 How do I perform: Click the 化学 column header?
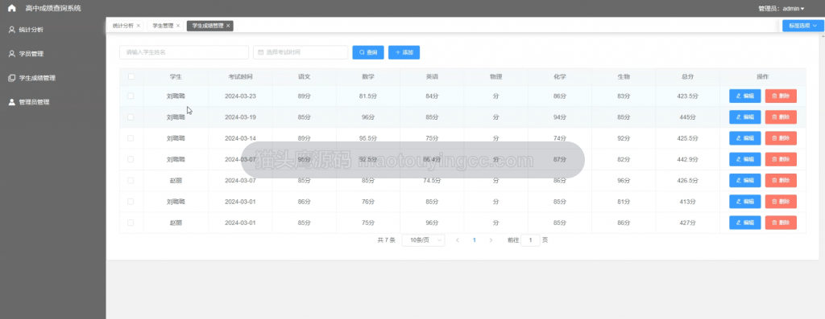point(560,76)
